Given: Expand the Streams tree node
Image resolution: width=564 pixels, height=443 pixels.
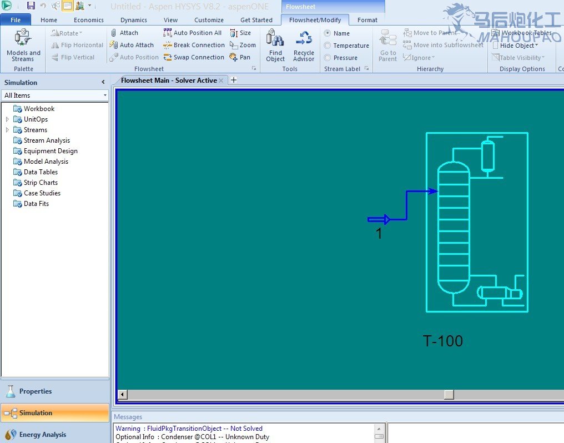Looking at the screenshot, I should point(7,130).
